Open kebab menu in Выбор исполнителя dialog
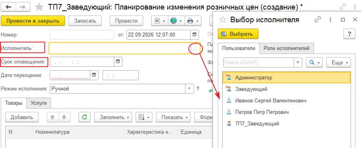The width and height of the screenshot is (361, 148). [x=331, y=20]
